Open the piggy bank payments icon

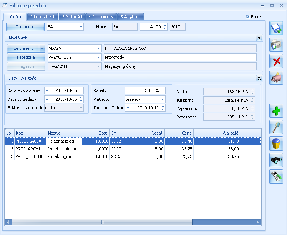276,78
